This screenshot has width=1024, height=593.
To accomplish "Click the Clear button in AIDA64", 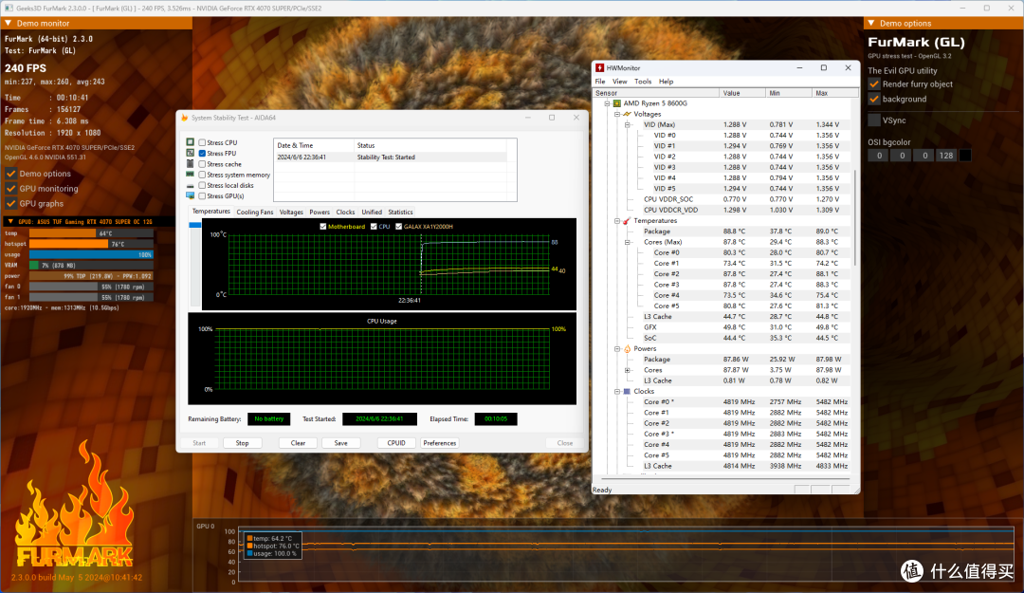I will pos(298,443).
